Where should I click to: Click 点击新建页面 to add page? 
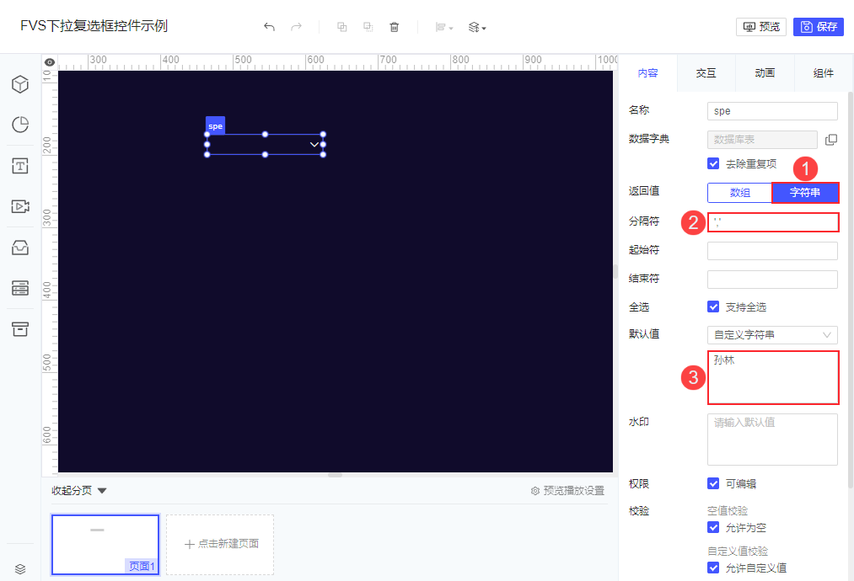(220, 545)
